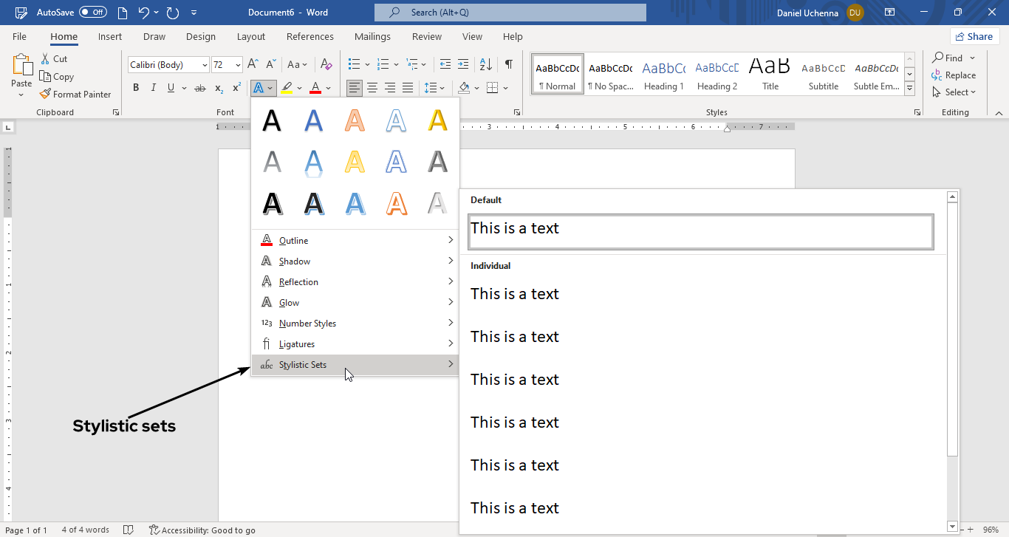Viewport: 1009px width, 537px height.
Task: Open the Insert ribbon tab
Action: [110, 37]
